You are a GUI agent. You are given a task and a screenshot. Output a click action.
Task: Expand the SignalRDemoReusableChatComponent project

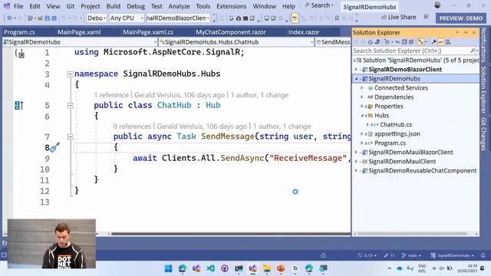(356, 171)
